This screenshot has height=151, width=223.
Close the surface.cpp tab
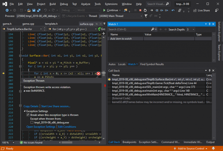pos(100,24)
